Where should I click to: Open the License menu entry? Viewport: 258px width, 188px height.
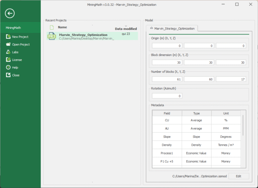(x=17, y=60)
